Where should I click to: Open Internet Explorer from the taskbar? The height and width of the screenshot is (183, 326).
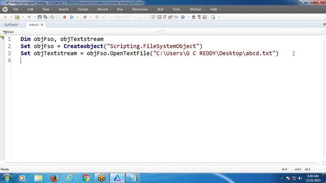click(70, 178)
